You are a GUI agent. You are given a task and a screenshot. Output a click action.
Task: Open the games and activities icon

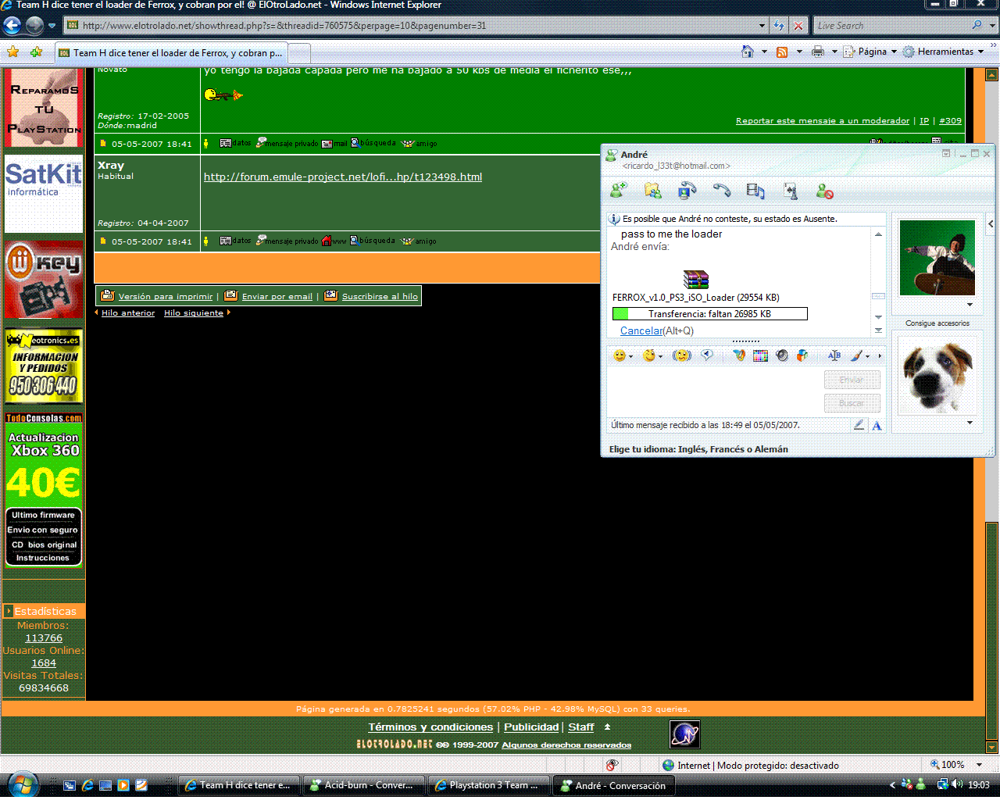790,191
